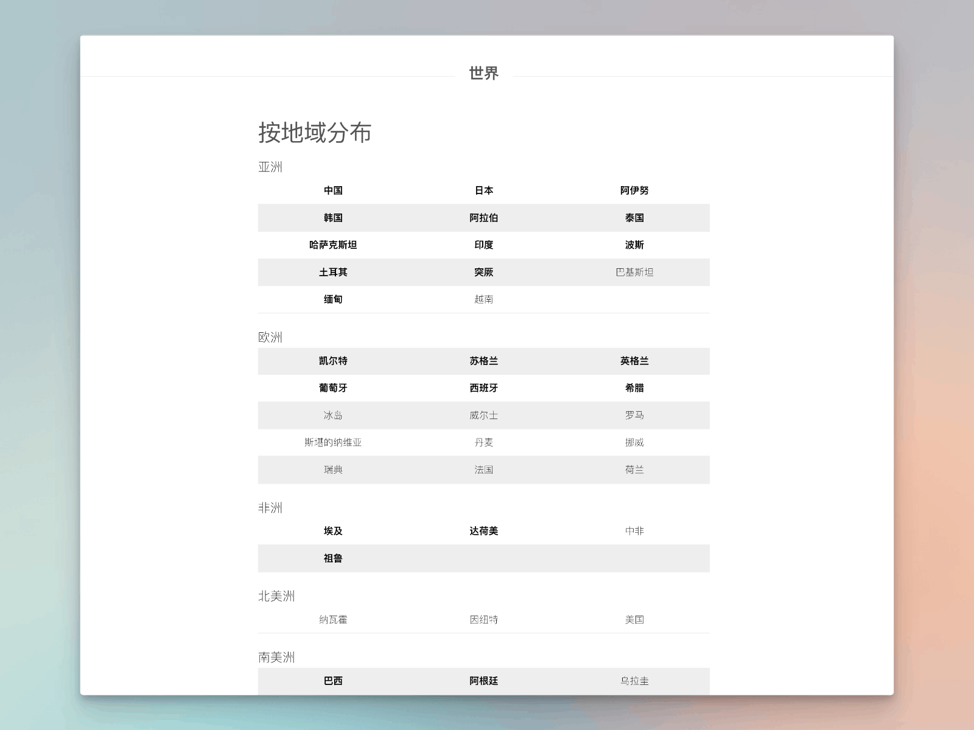
Task: Click the 因纽特 cell
Action: coord(484,620)
